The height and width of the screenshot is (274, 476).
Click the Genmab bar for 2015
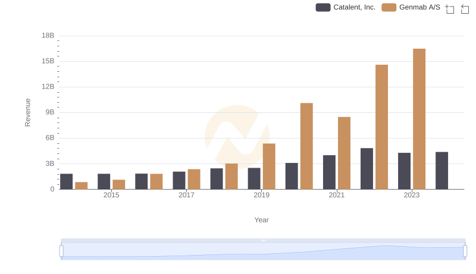tap(118, 185)
